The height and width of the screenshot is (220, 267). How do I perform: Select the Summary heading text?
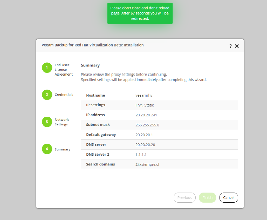[90, 65]
